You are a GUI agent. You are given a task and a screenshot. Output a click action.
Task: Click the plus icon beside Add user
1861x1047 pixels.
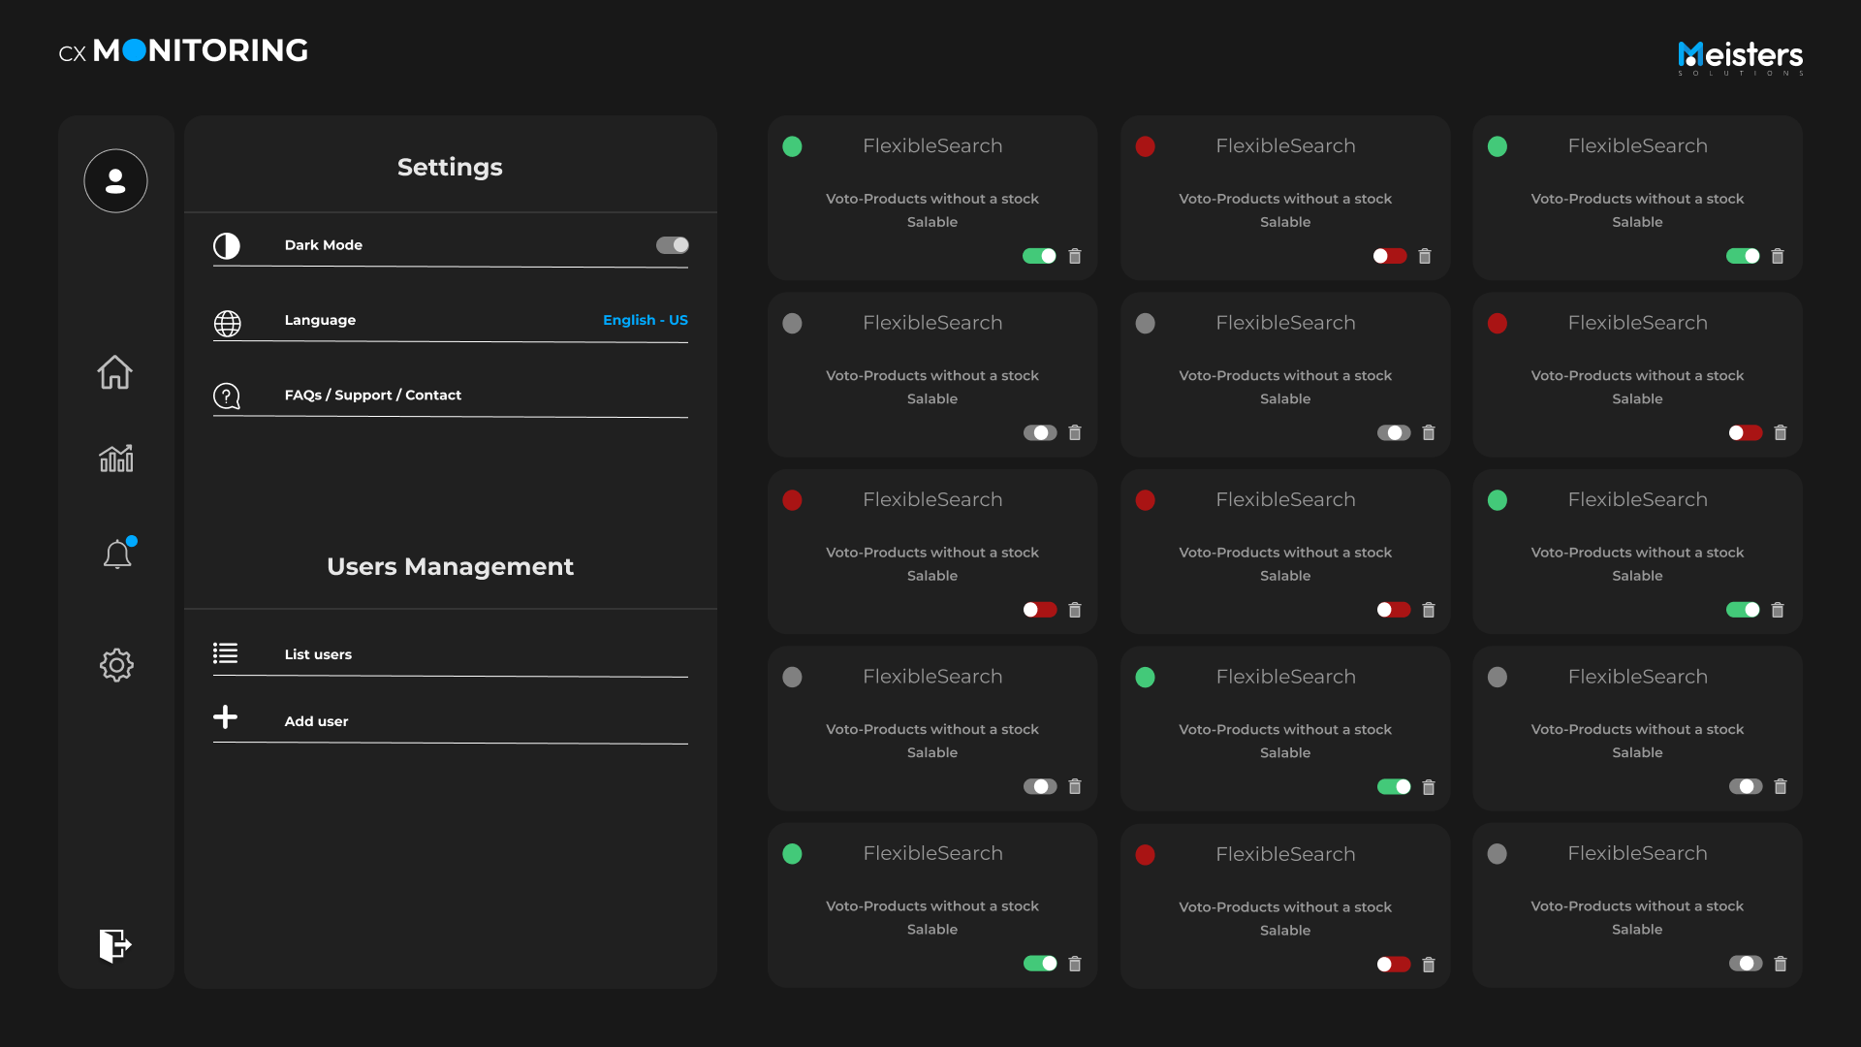click(225, 717)
